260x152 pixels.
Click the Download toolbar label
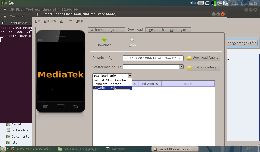click(104, 45)
